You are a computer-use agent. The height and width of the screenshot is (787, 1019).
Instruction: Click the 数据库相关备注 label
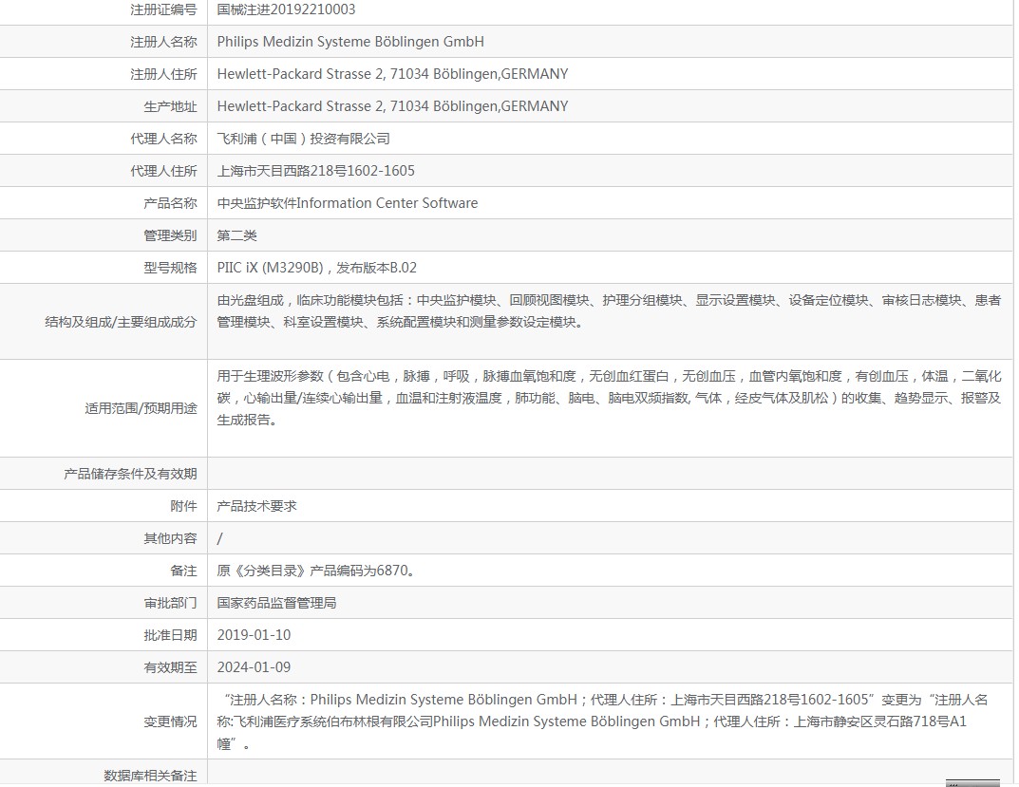click(150, 776)
